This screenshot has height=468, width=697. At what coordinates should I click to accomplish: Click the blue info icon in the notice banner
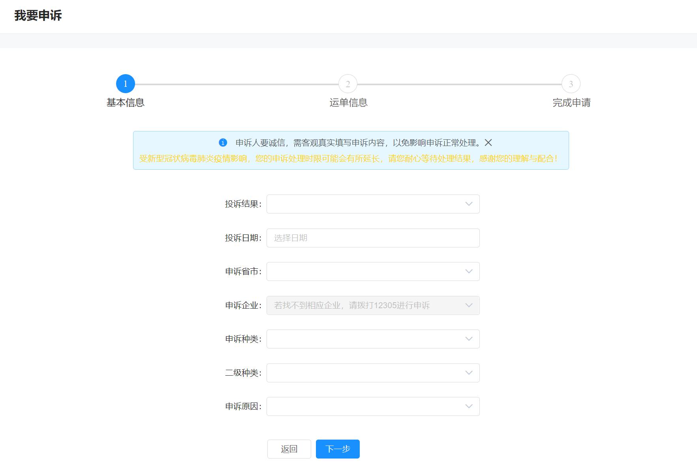click(223, 143)
